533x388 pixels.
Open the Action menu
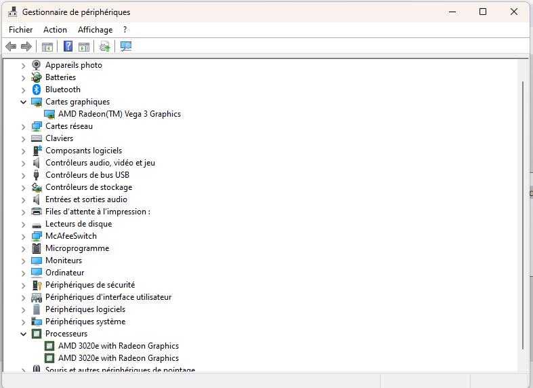(x=55, y=30)
